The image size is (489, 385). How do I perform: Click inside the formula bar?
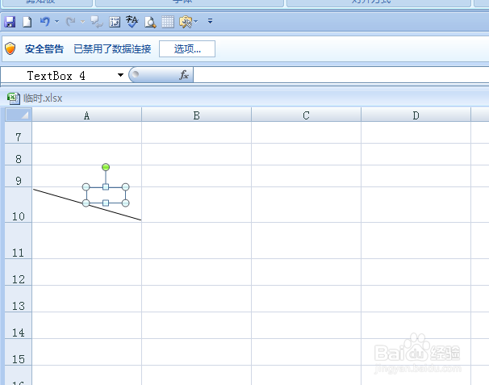click(x=341, y=75)
